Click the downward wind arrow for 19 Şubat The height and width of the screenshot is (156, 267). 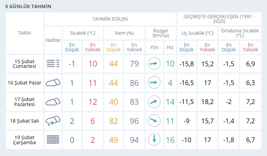154,139
